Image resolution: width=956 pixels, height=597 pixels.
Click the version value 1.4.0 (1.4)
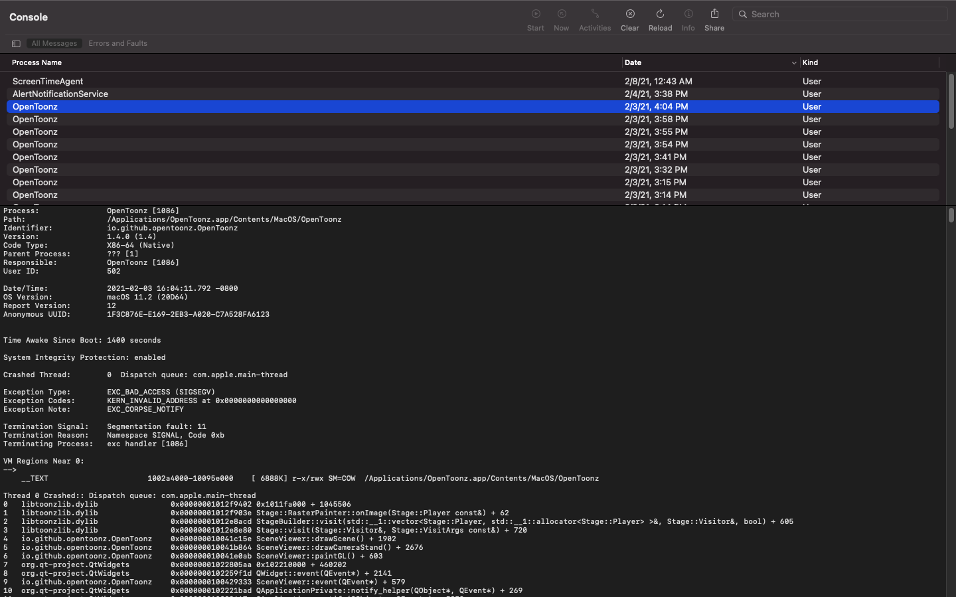131,237
